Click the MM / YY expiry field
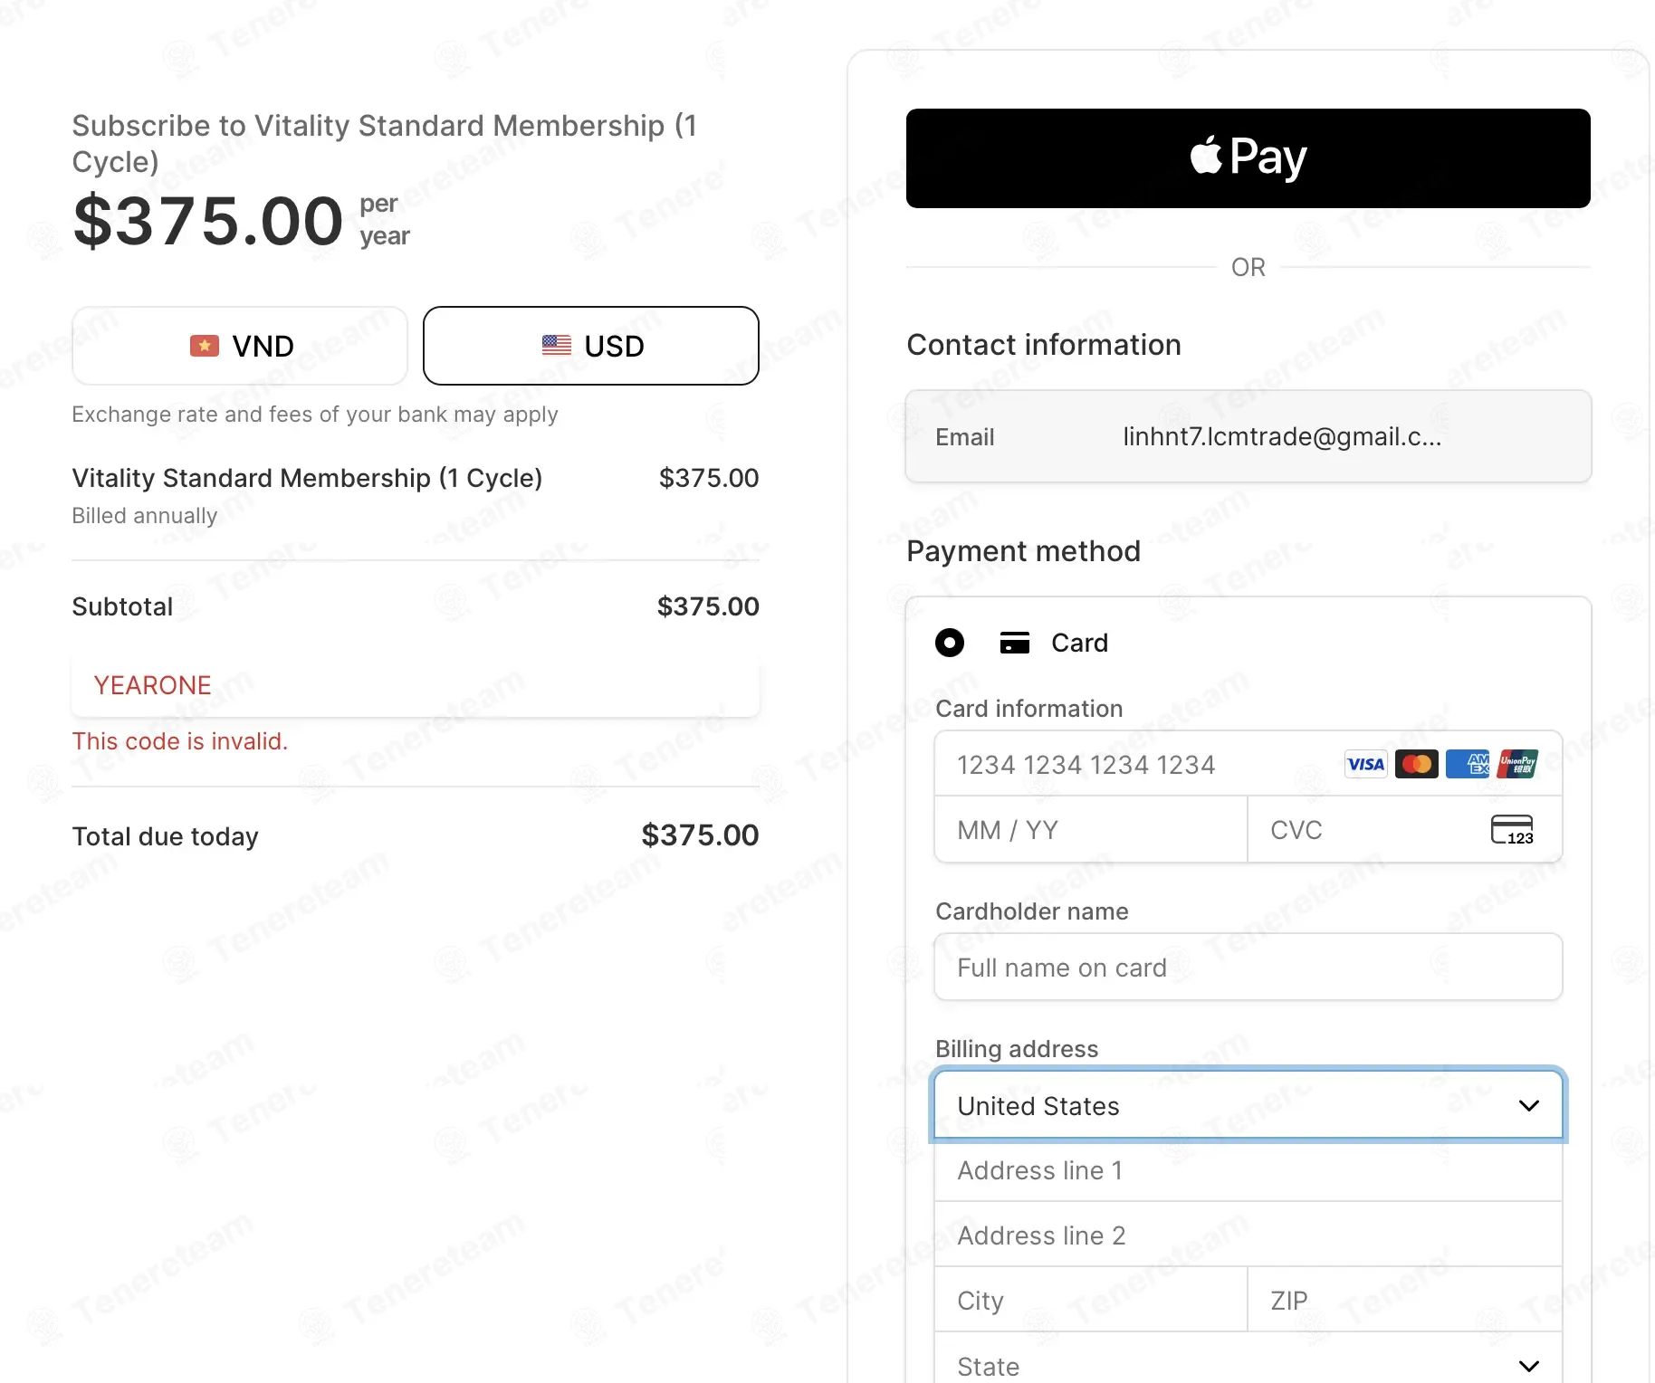 click(x=1091, y=829)
